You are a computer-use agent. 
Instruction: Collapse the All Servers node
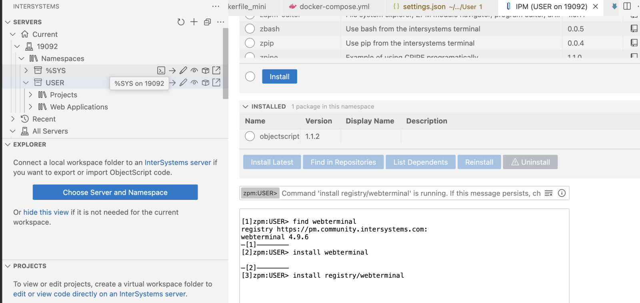[13, 131]
